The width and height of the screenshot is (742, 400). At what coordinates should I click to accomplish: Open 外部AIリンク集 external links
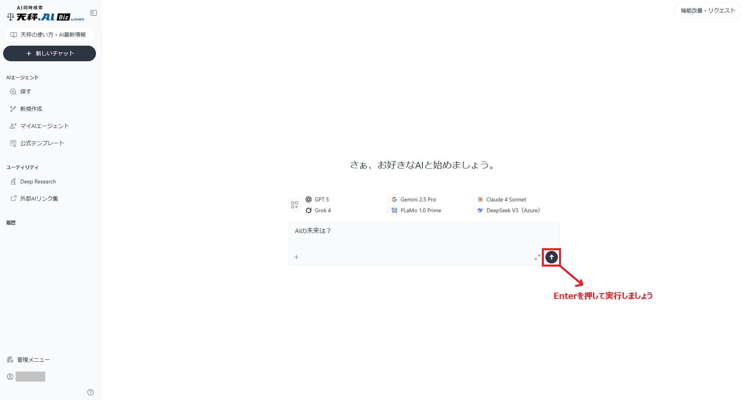[39, 199]
